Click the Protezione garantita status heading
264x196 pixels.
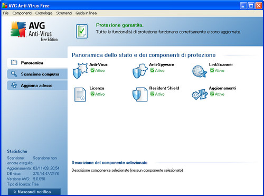point(120,25)
